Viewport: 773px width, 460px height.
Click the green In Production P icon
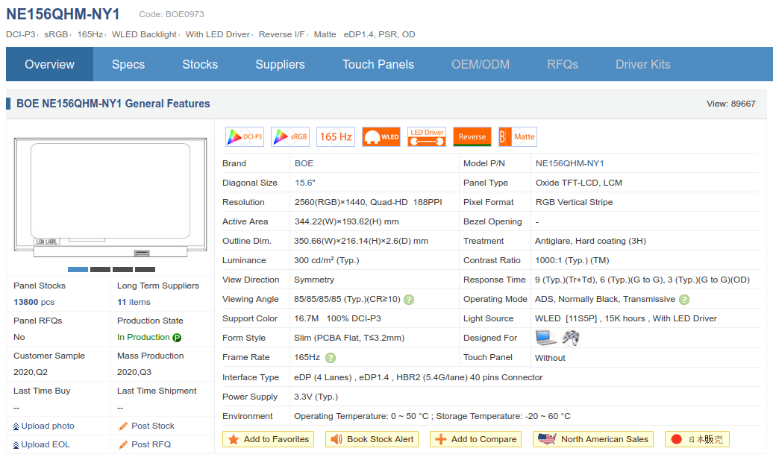coord(177,338)
